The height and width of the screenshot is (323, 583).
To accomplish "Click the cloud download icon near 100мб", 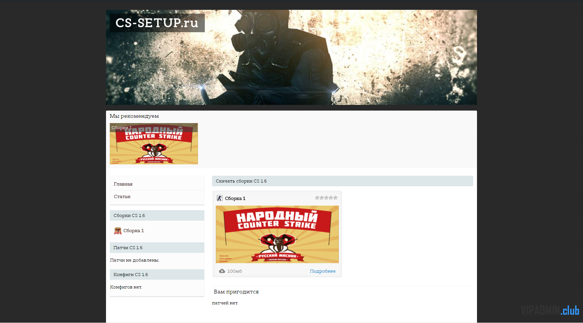I will (x=222, y=271).
